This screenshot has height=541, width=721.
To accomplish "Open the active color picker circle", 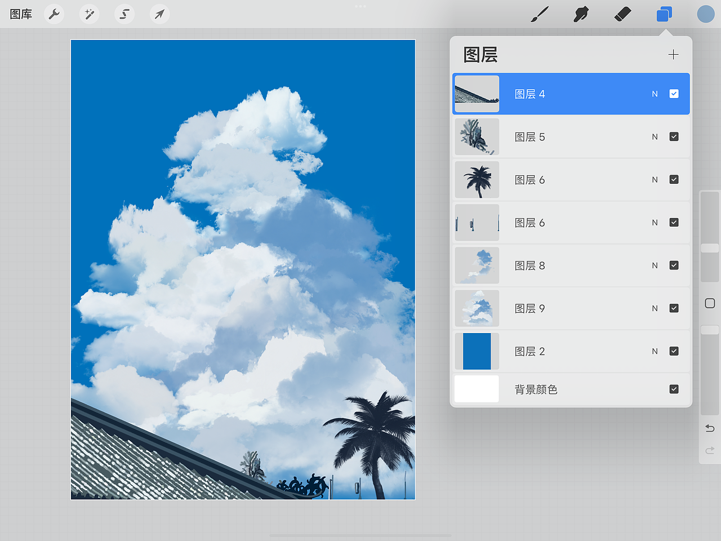I will coord(705,14).
